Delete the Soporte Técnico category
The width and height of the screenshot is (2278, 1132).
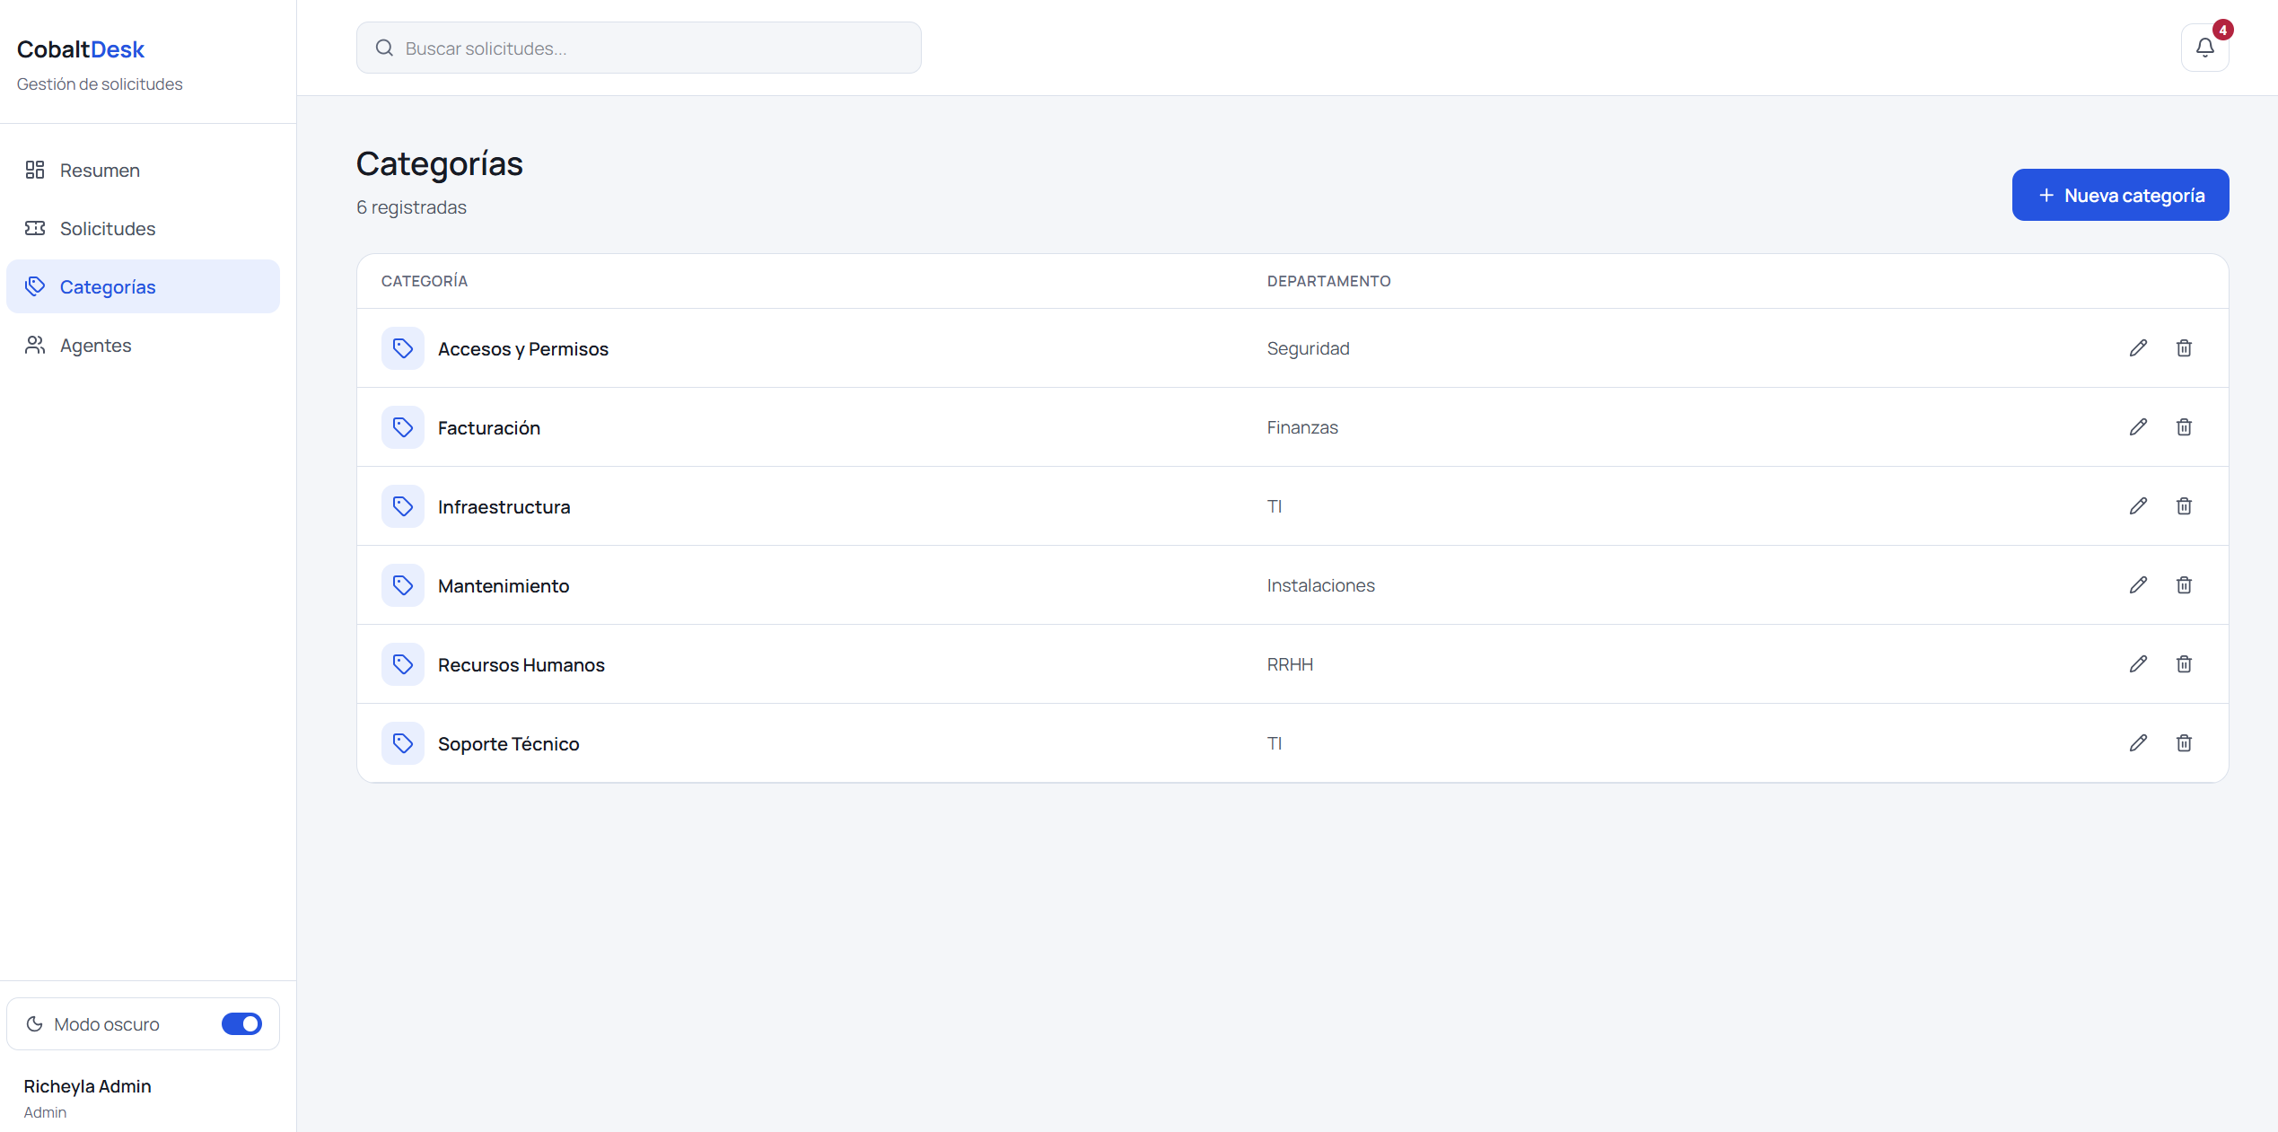pos(2184,743)
